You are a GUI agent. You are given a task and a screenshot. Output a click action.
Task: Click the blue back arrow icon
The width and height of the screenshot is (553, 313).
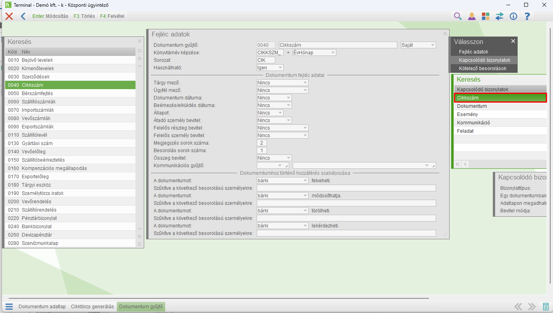pos(23,16)
